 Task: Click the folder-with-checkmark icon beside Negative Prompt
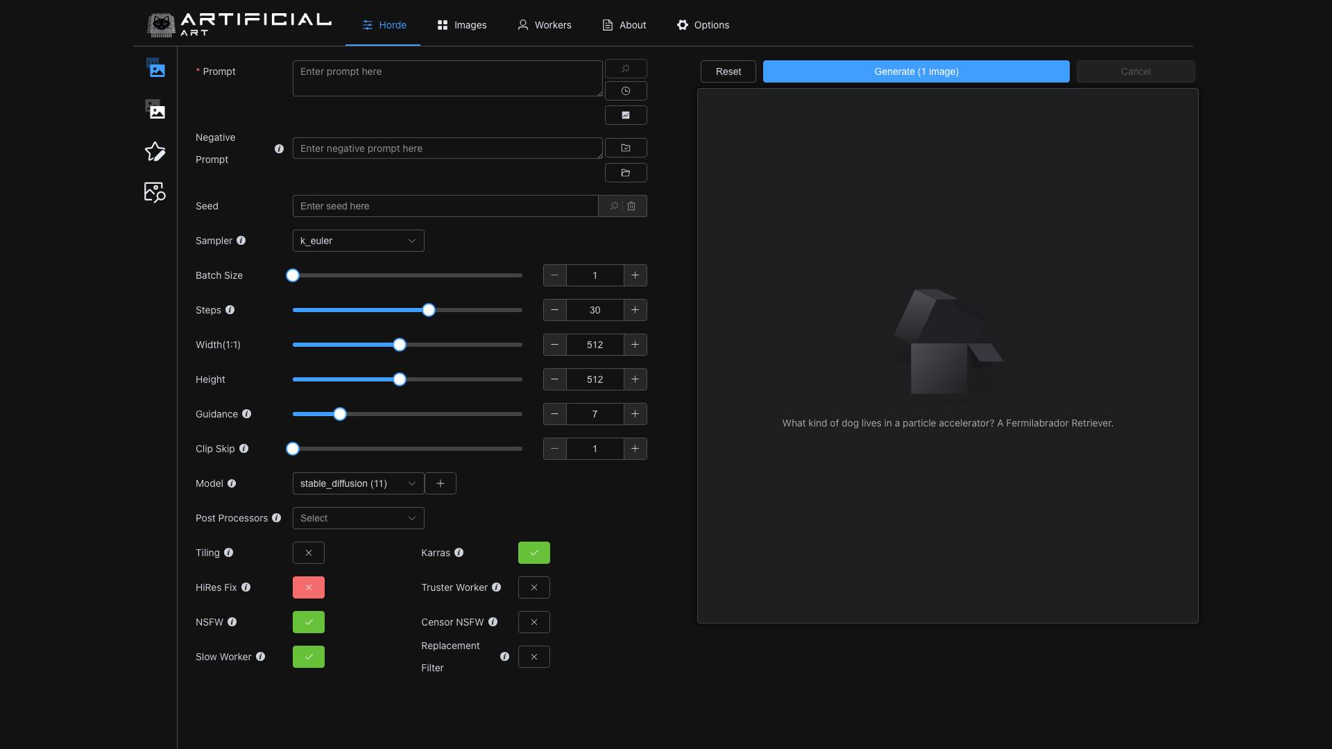coord(626,148)
